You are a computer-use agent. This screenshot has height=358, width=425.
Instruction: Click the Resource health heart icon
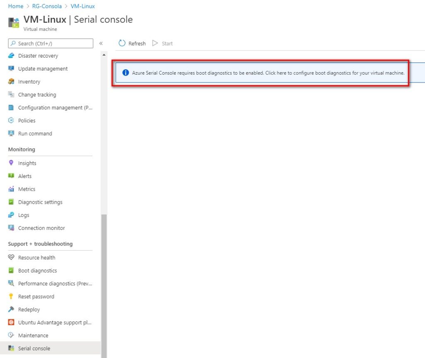11,258
